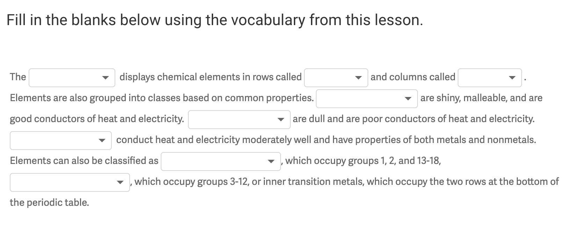Click the arrow icon in the "rows called" dropdown
This screenshot has height=233, width=580.
358,78
